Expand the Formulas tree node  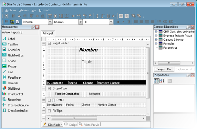156,44
